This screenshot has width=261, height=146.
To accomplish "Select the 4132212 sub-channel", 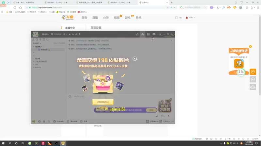I will coord(38,67).
